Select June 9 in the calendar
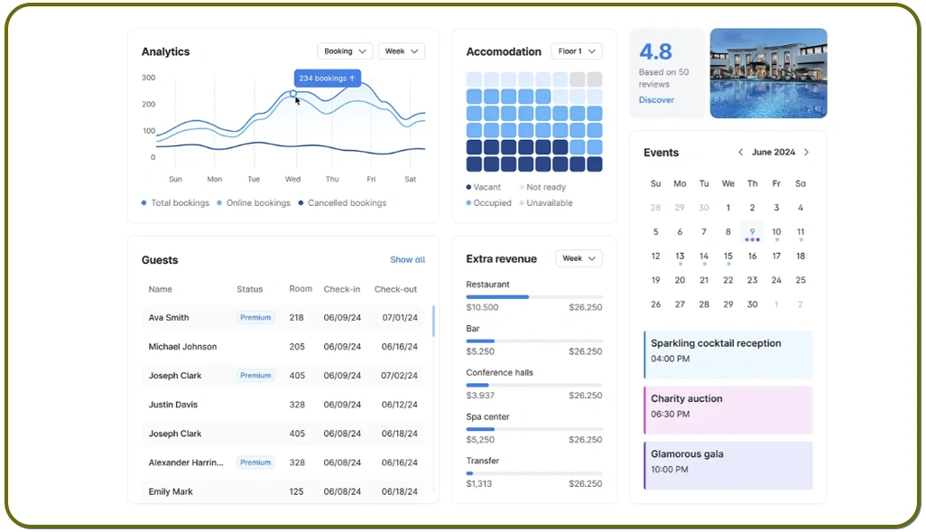The height and width of the screenshot is (532, 926). click(x=752, y=232)
